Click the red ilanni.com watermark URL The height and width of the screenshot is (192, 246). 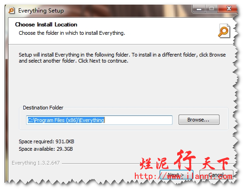pos(183,176)
